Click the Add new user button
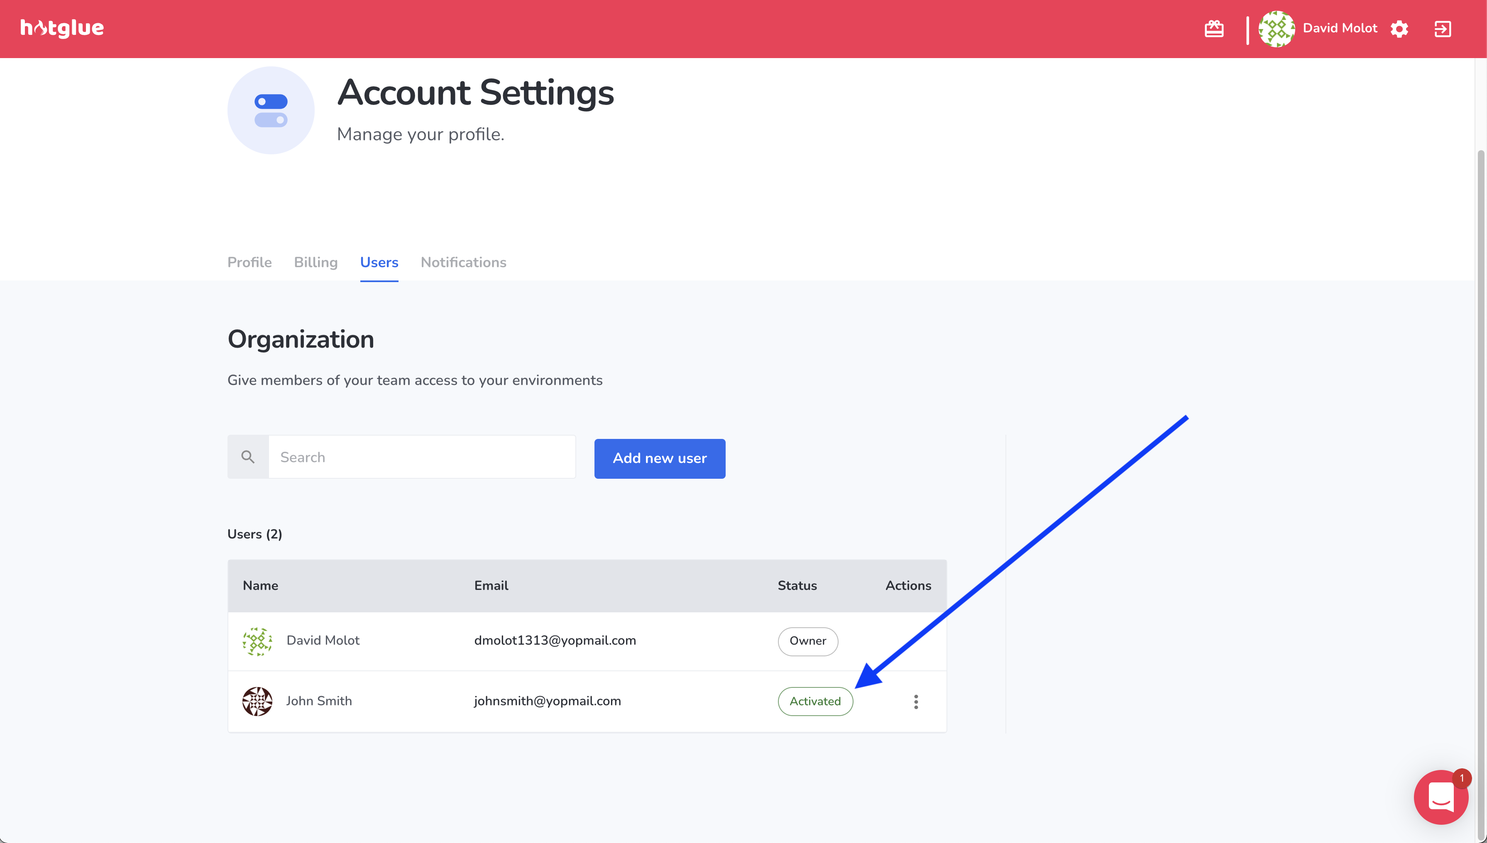 tap(659, 458)
